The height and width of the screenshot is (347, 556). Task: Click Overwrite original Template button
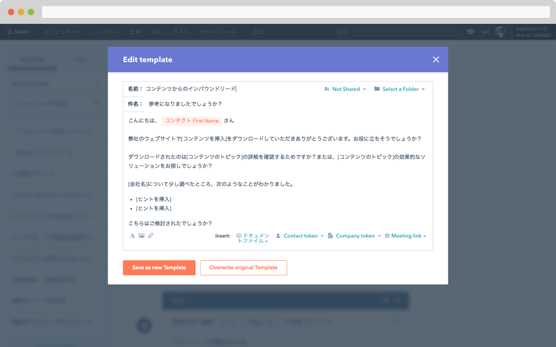pos(243,268)
